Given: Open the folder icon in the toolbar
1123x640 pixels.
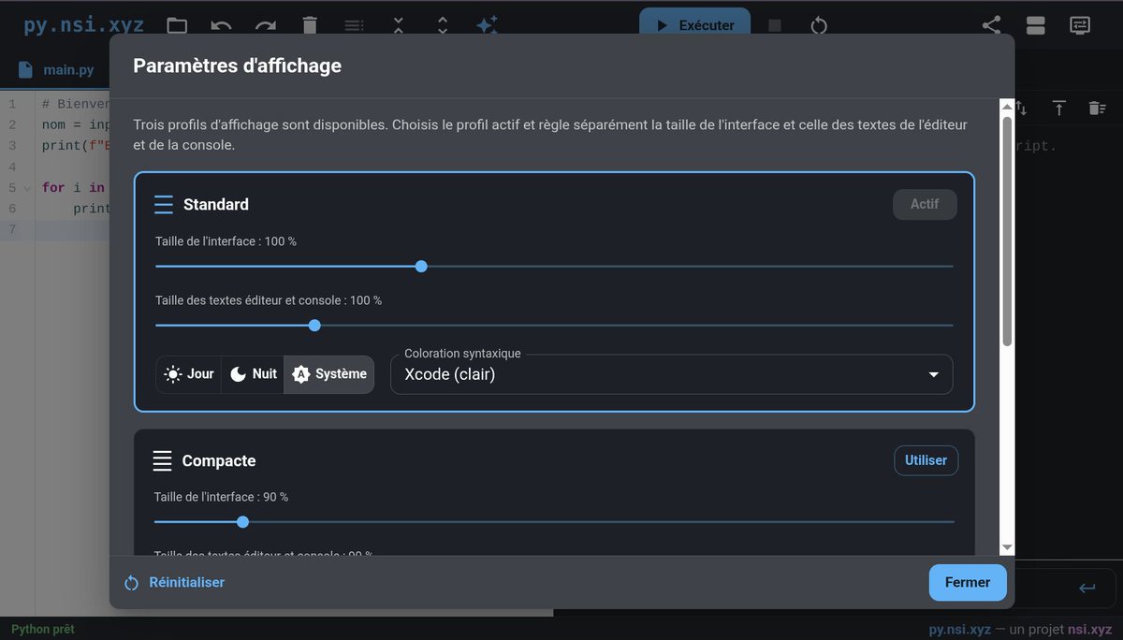Looking at the screenshot, I should pos(177,25).
